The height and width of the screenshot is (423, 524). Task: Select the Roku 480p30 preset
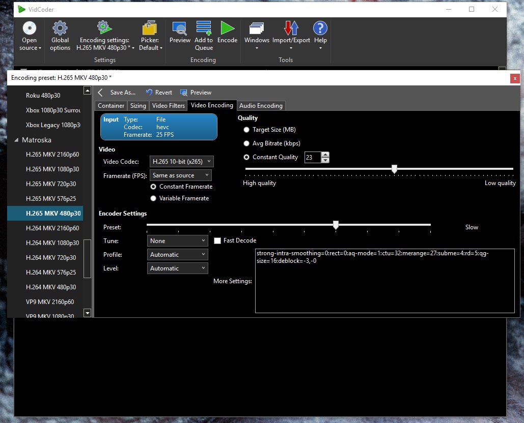pyautogui.click(x=43, y=96)
